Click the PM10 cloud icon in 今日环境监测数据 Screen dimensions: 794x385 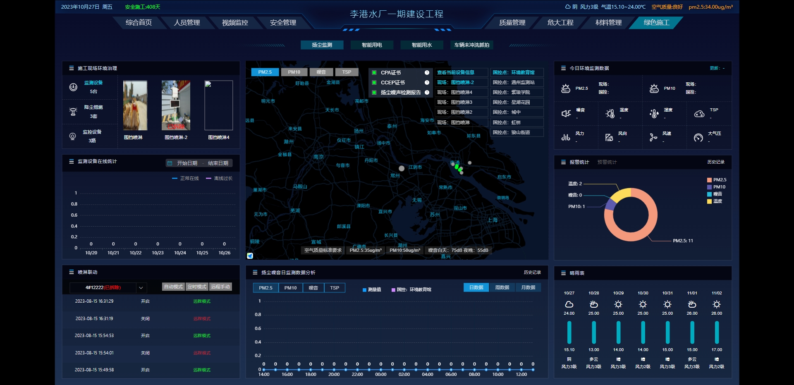coord(654,88)
